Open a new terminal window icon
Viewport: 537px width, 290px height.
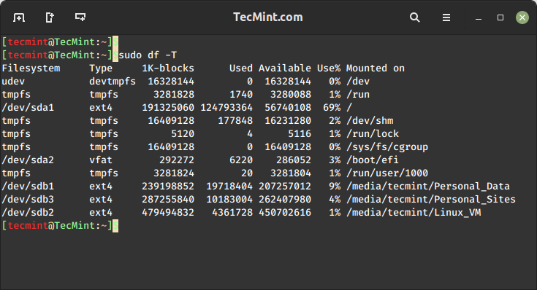[80, 17]
